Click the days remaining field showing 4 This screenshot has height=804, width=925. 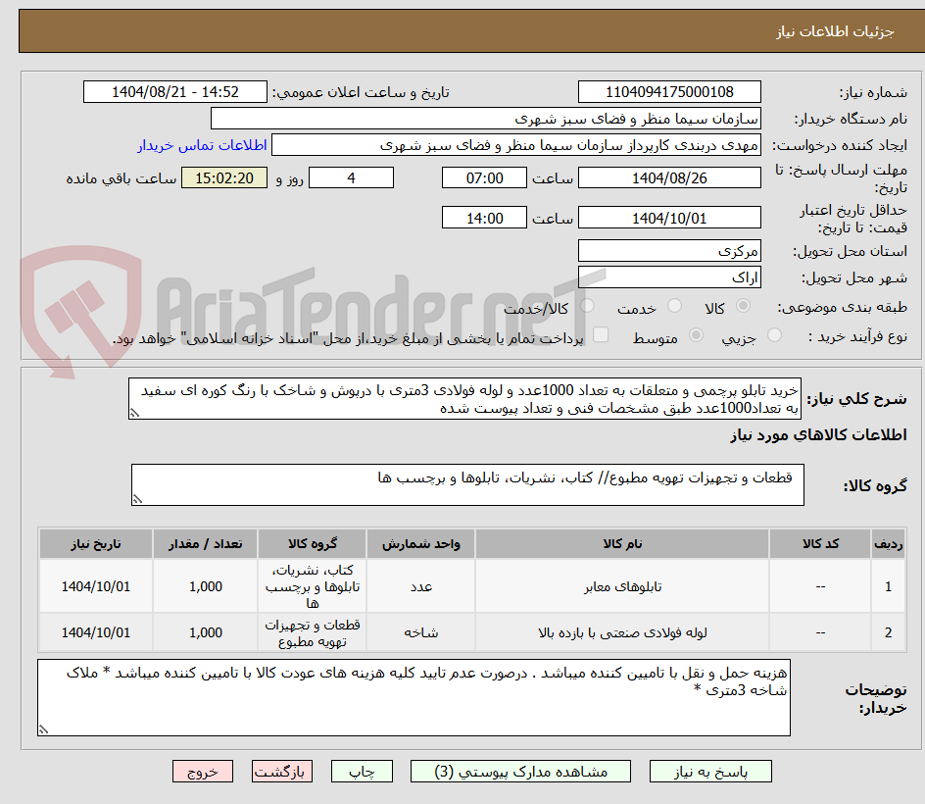click(x=351, y=177)
